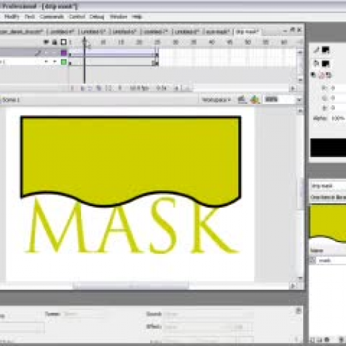Screen dimensions: 346x346
Task: Toggle green outline square on second layer
Action: pyautogui.click(x=64, y=62)
